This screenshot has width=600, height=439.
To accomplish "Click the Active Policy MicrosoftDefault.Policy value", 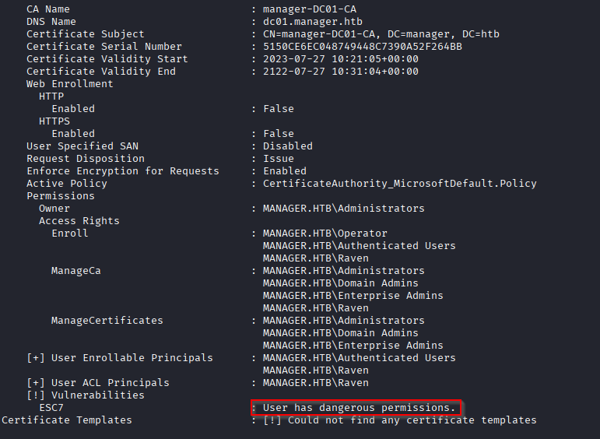I will click(x=399, y=184).
